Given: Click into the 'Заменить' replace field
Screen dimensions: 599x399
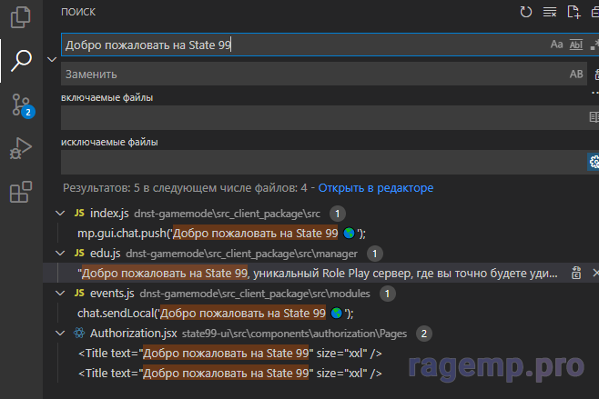Looking at the screenshot, I should coord(310,74).
